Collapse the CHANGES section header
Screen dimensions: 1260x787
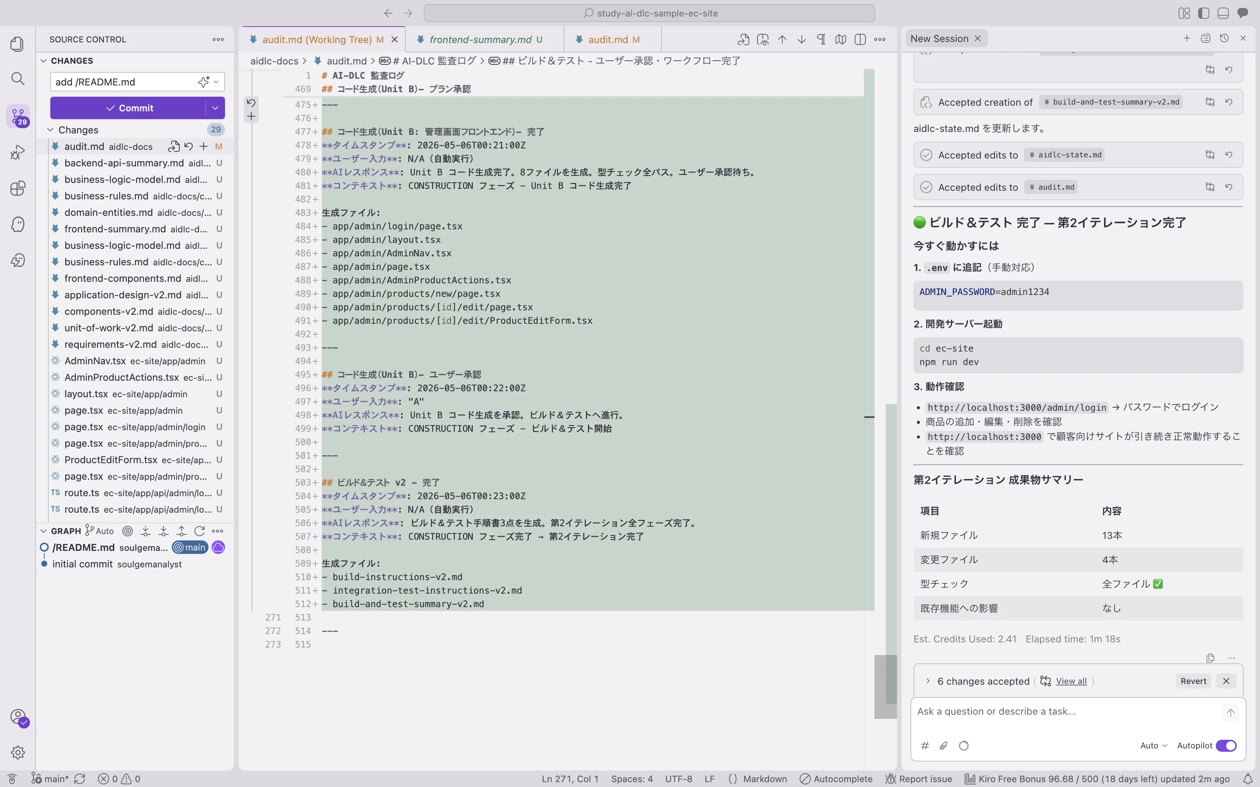[x=72, y=61]
